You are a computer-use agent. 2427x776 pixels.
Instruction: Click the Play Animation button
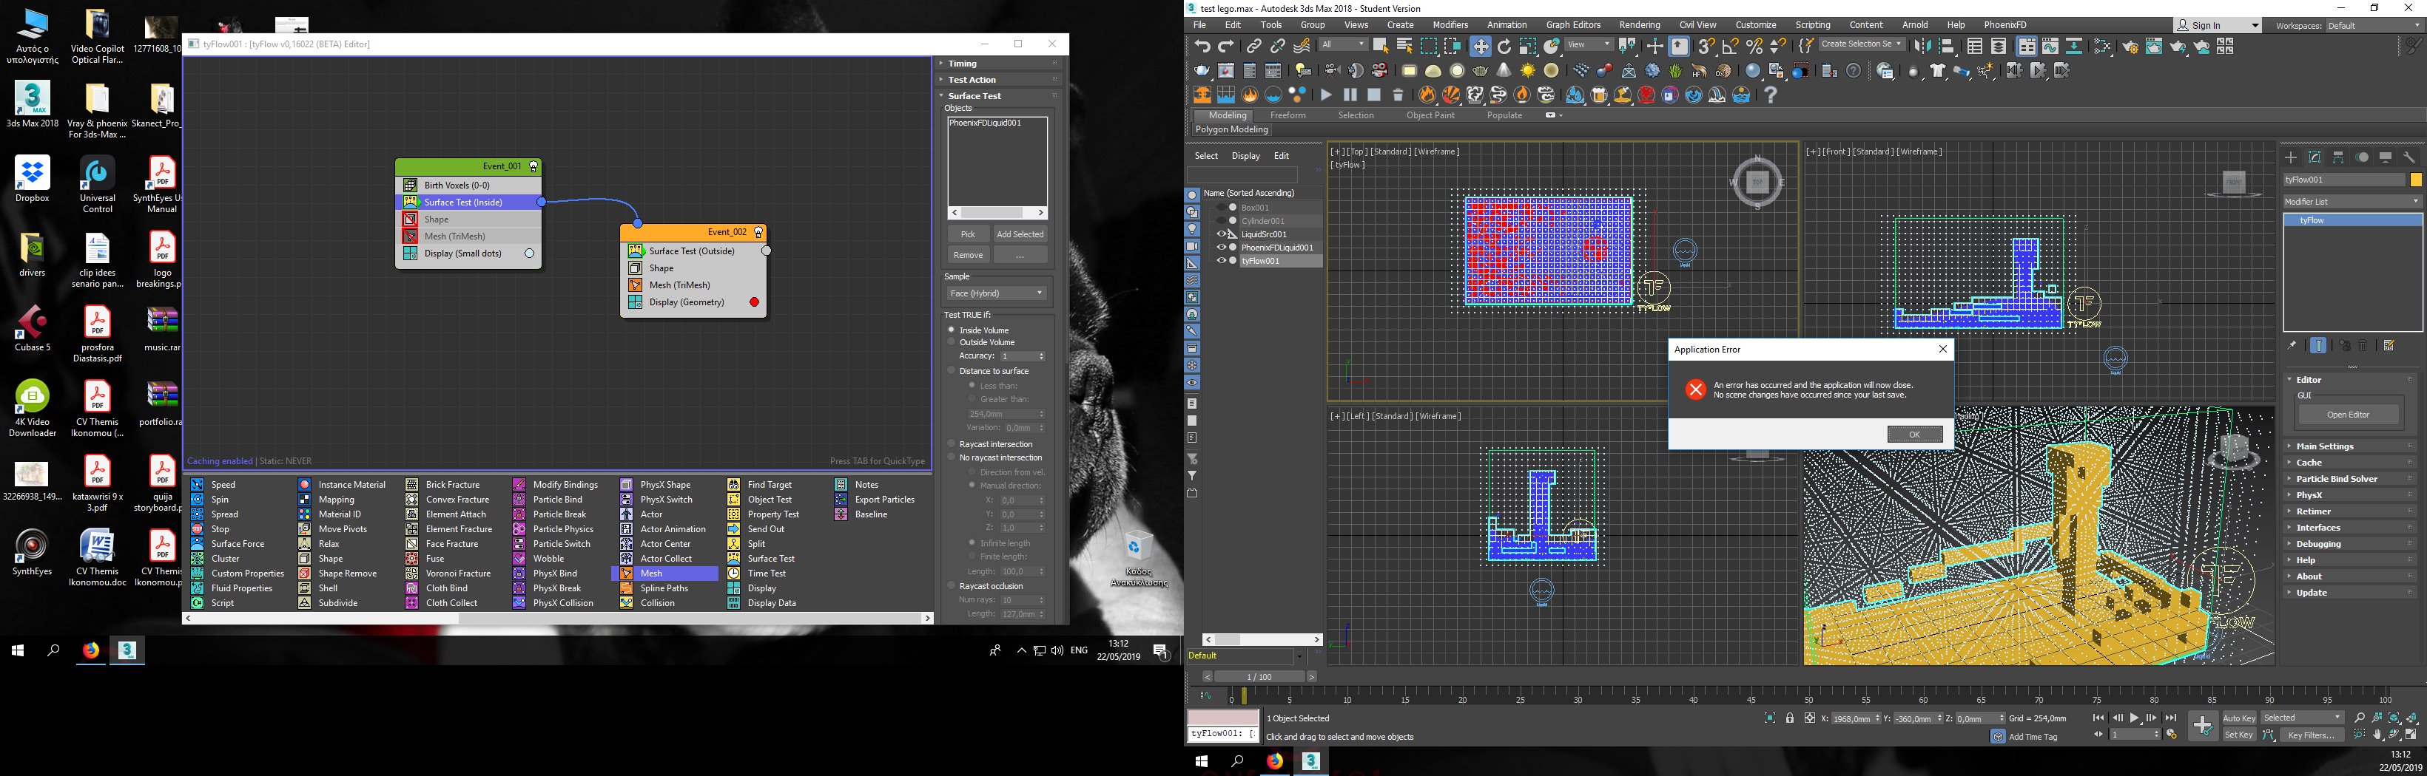pos(2134,718)
